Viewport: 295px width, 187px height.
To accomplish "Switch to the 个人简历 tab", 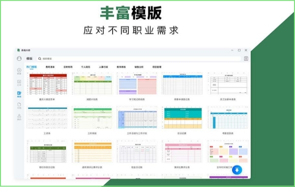I will 86,67.
